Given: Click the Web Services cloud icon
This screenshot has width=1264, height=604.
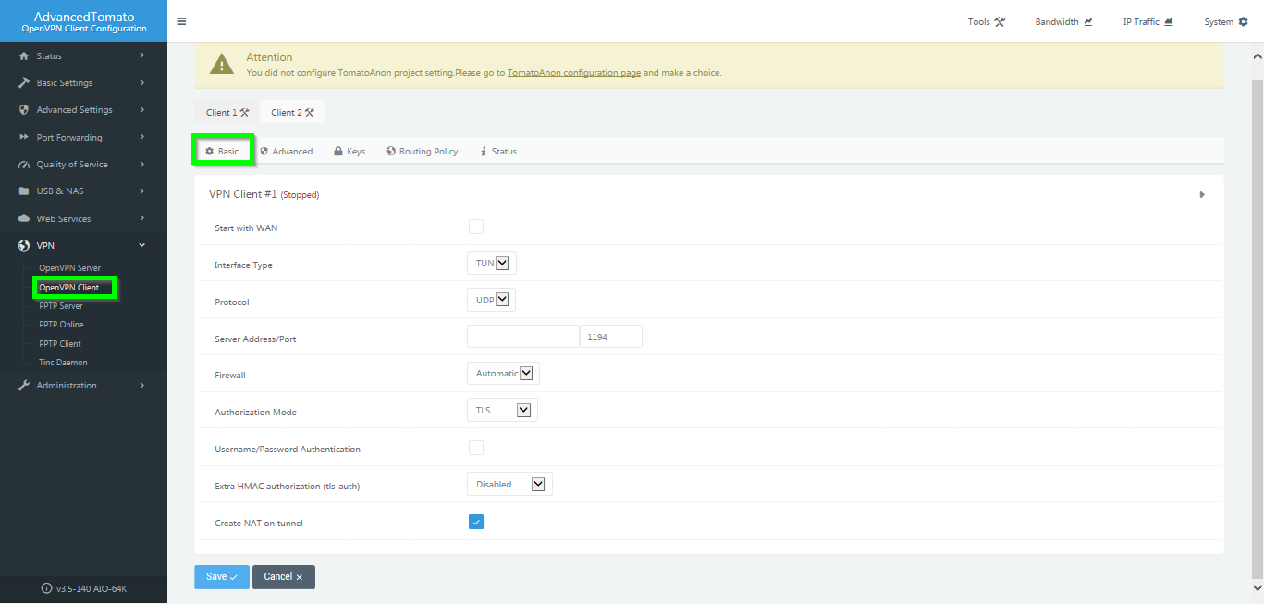Looking at the screenshot, I should tap(24, 219).
